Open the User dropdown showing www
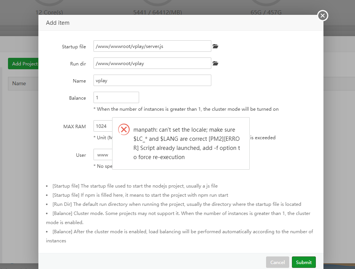The width and height of the screenshot is (355, 269). 103,154
